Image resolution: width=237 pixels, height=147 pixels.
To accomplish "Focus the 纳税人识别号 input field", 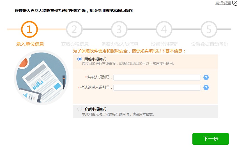I will 157,78.
